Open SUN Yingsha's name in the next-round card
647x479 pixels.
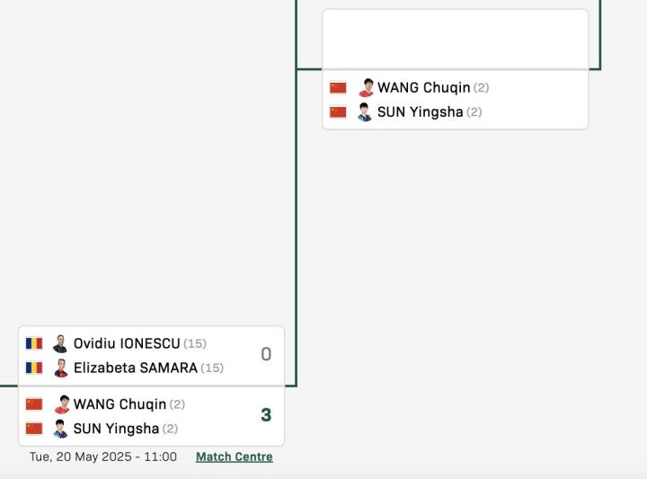420,112
